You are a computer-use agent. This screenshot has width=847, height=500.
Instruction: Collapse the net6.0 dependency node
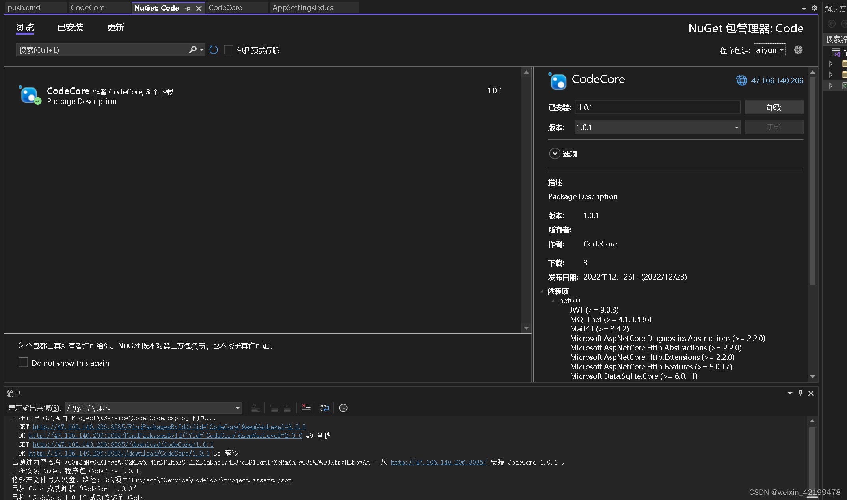(553, 301)
